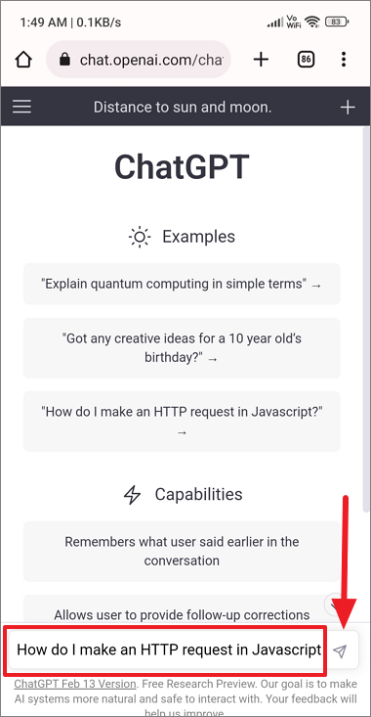Tap the battery indicator in status bar

point(337,22)
